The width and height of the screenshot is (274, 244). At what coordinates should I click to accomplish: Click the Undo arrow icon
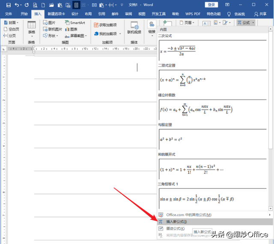click(x=17, y=5)
